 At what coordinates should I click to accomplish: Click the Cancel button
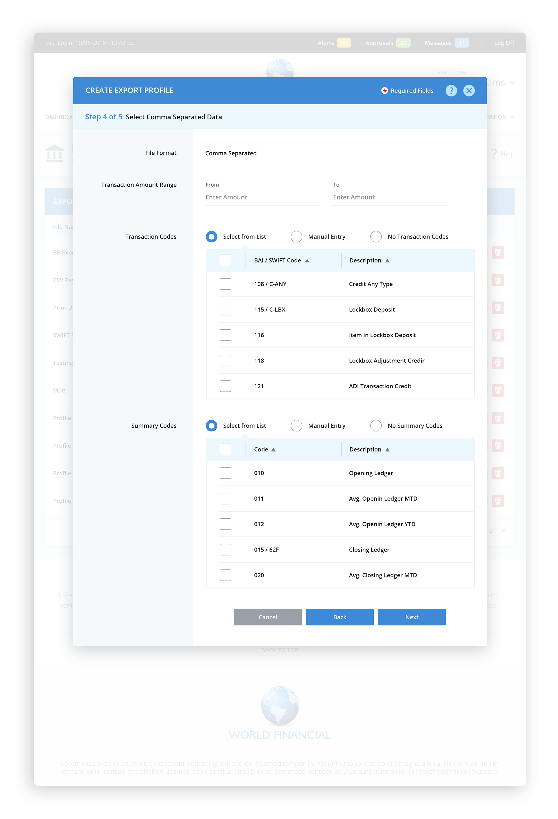(268, 617)
